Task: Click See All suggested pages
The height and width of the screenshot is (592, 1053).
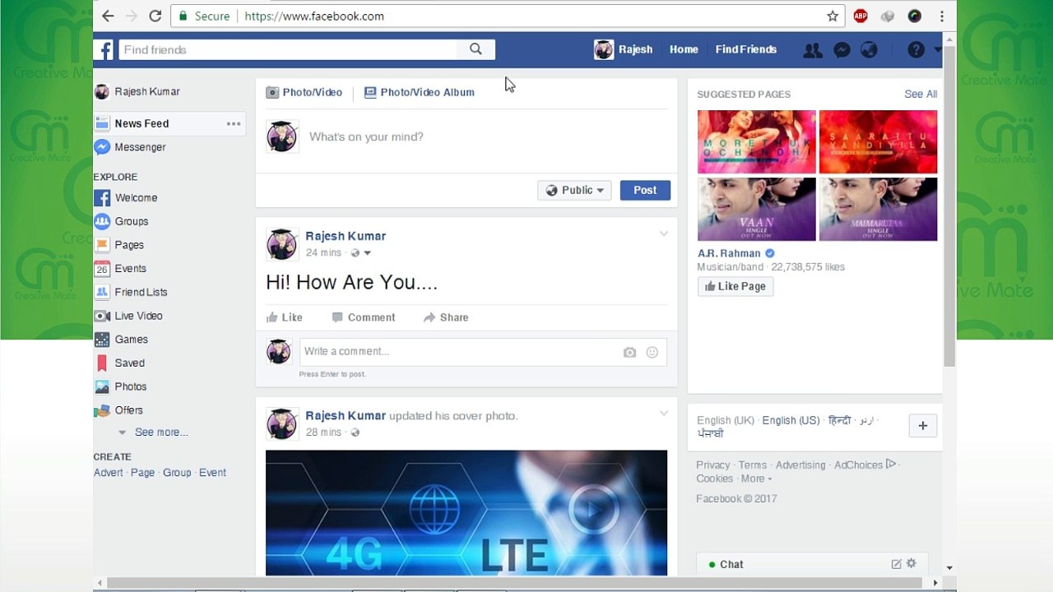Action: tap(921, 94)
